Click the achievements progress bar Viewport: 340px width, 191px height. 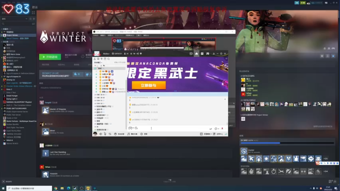click(x=287, y=143)
